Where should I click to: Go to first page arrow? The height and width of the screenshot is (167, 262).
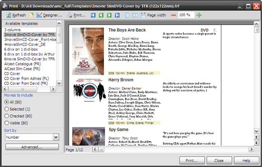pos(93,15)
